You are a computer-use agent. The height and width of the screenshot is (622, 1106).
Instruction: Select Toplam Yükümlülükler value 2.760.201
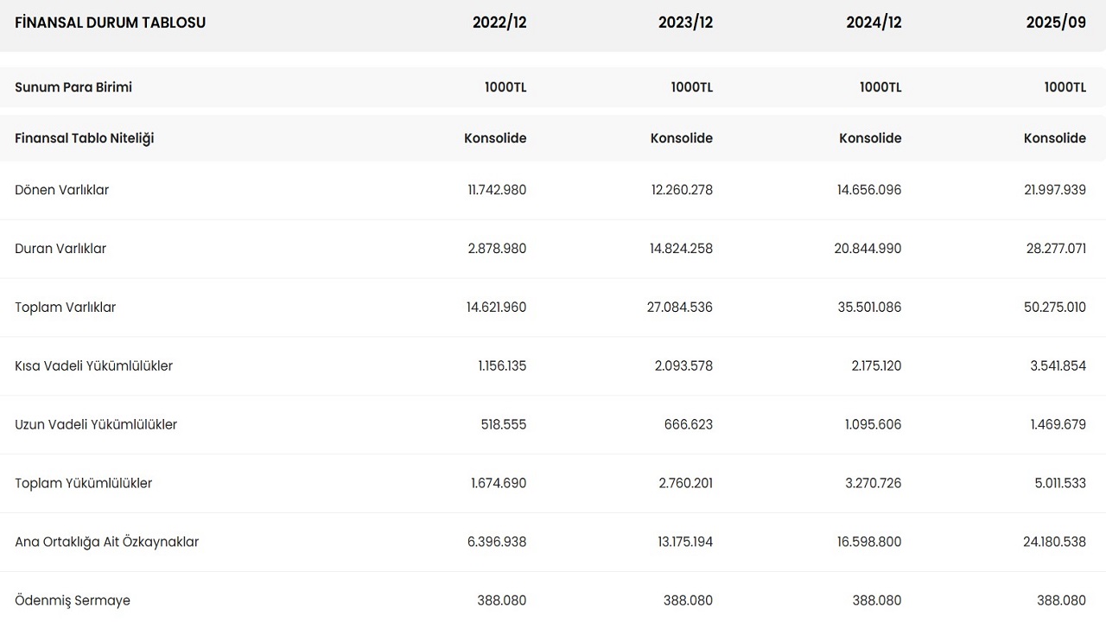pos(686,484)
